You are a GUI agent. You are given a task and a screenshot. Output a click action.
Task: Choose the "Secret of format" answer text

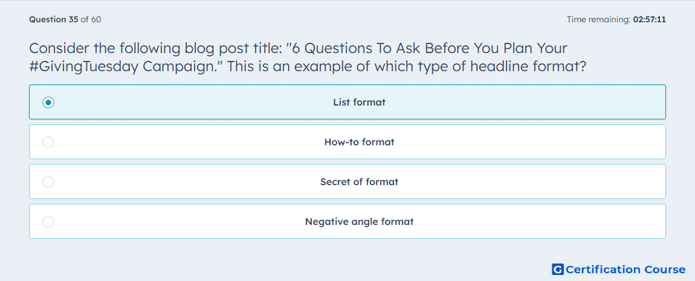tap(360, 182)
